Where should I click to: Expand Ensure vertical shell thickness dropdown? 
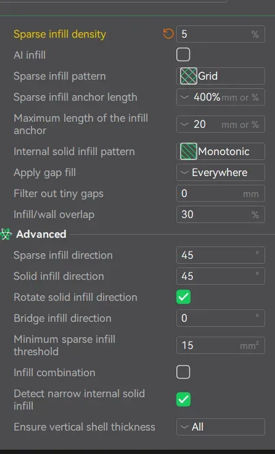tap(221, 427)
